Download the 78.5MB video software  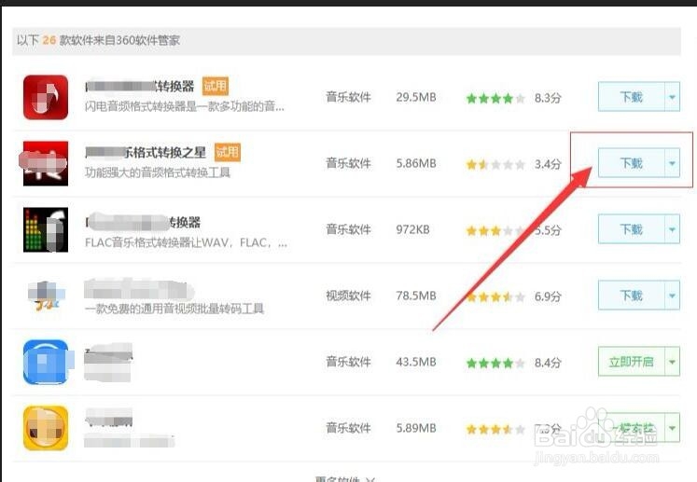[631, 296]
